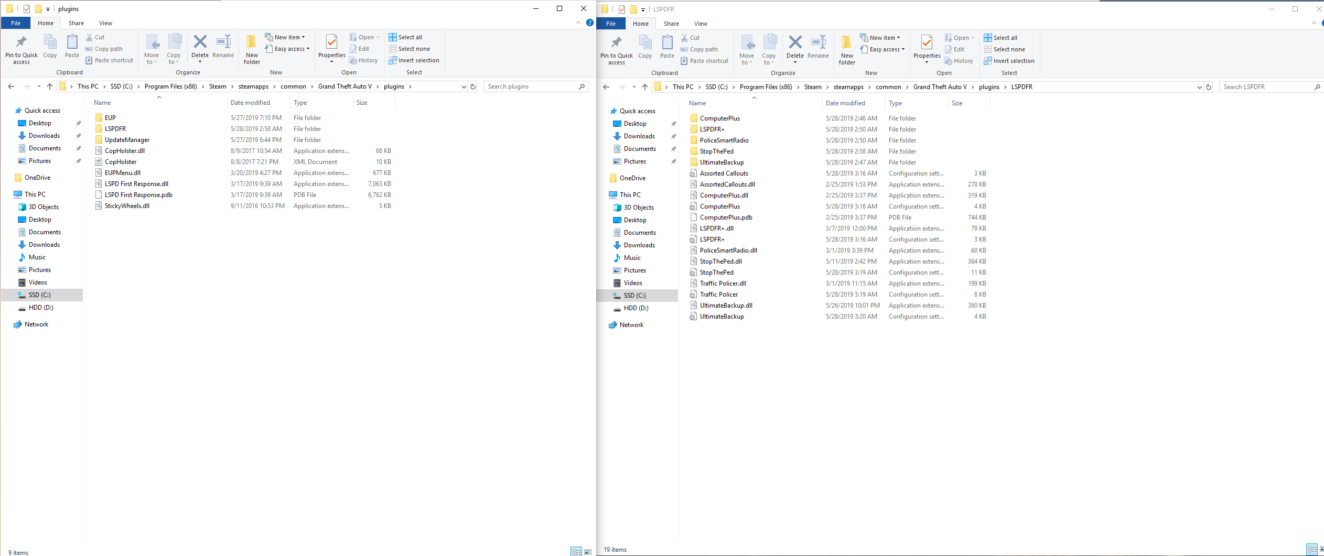Viewport: 1324px width, 556px height.
Task: Select StickyWheels.dll in plugins window
Action: click(127, 206)
